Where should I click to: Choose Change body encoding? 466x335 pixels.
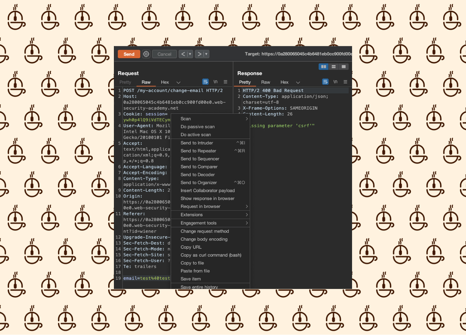210,239
